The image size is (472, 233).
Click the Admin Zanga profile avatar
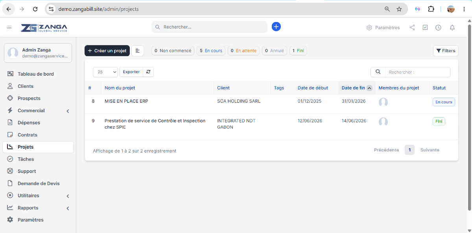click(x=13, y=53)
